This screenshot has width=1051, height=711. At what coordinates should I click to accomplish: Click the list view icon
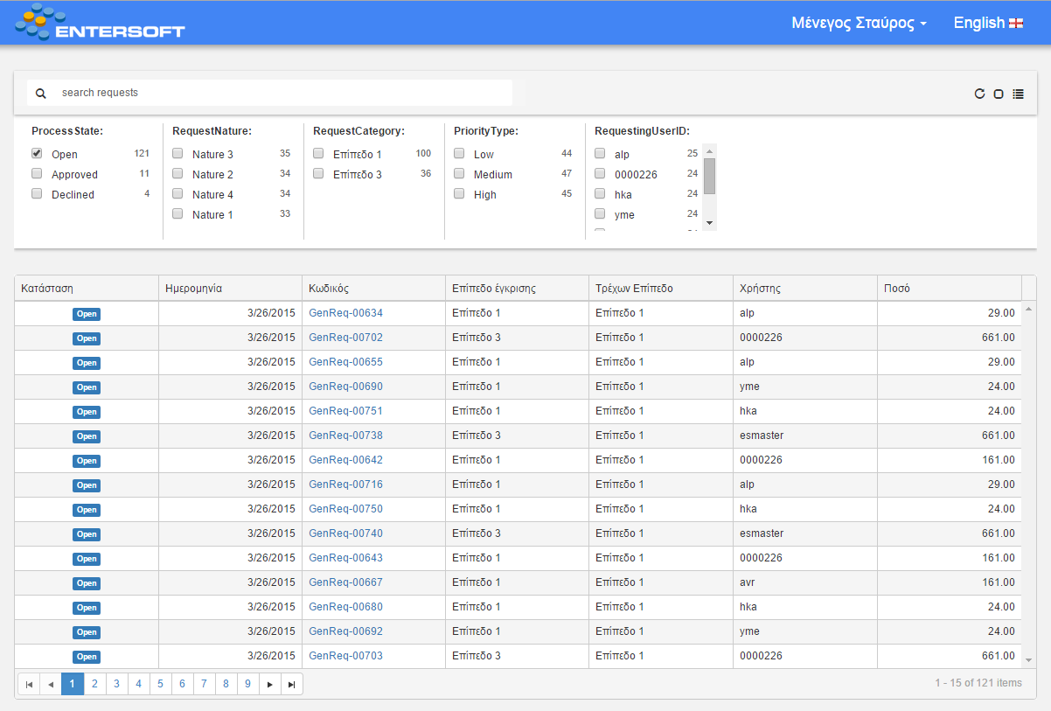[1018, 94]
